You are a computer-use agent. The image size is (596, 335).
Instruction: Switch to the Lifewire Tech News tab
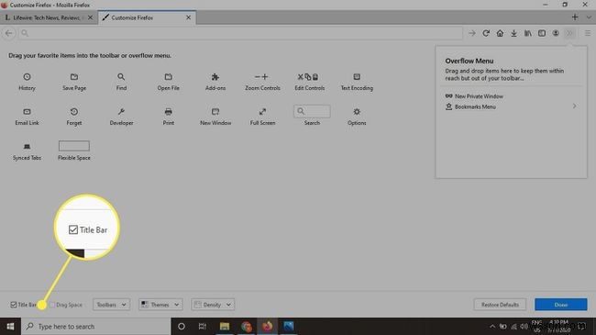(49, 17)
